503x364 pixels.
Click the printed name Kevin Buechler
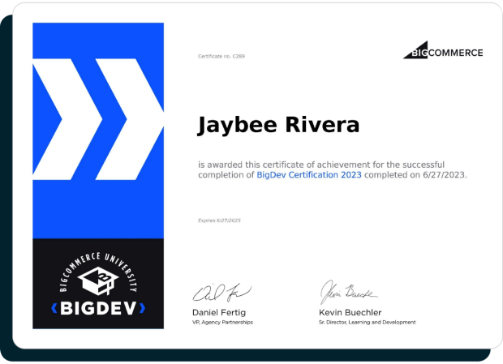pyautogui.click(x=350, y=312)
